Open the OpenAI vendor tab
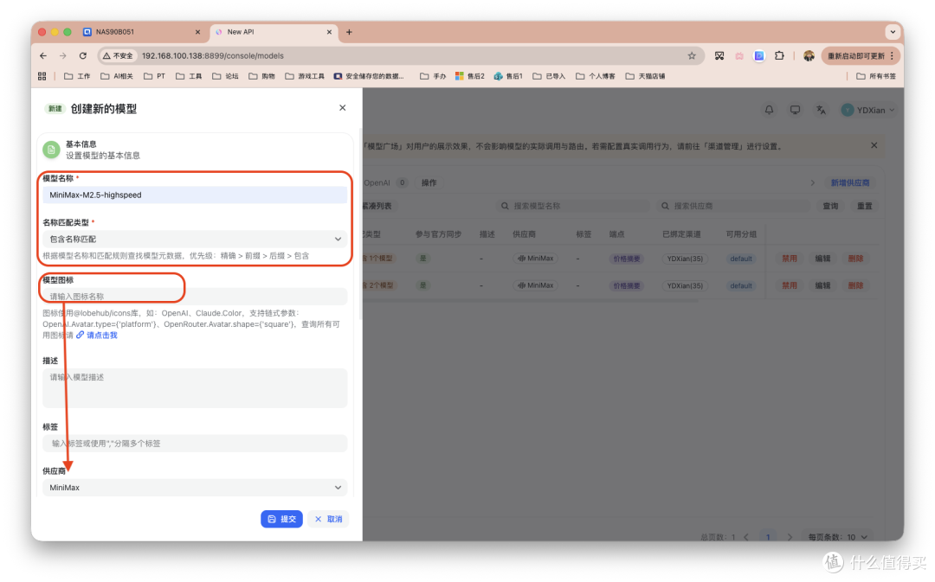 coord(385,182)
